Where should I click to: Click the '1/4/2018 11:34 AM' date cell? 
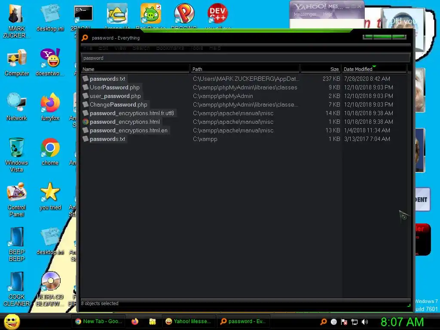click(367, 131)
